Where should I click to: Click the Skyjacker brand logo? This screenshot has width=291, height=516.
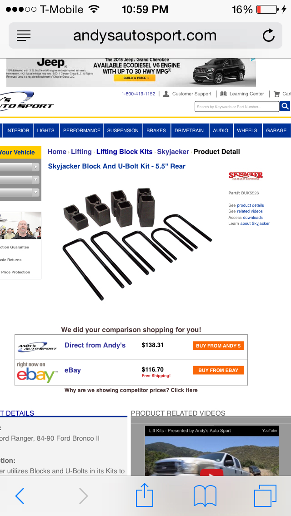[246, 175]
